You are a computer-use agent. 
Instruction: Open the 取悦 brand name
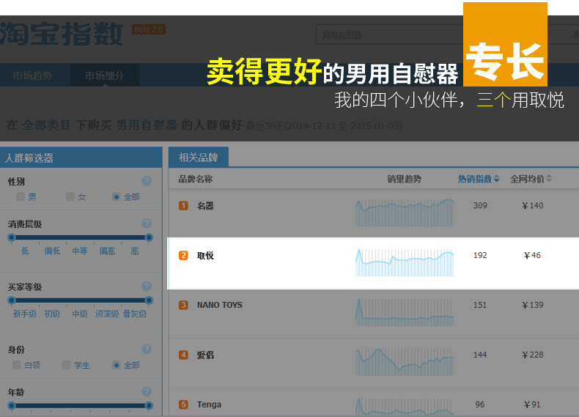(205, 256)
